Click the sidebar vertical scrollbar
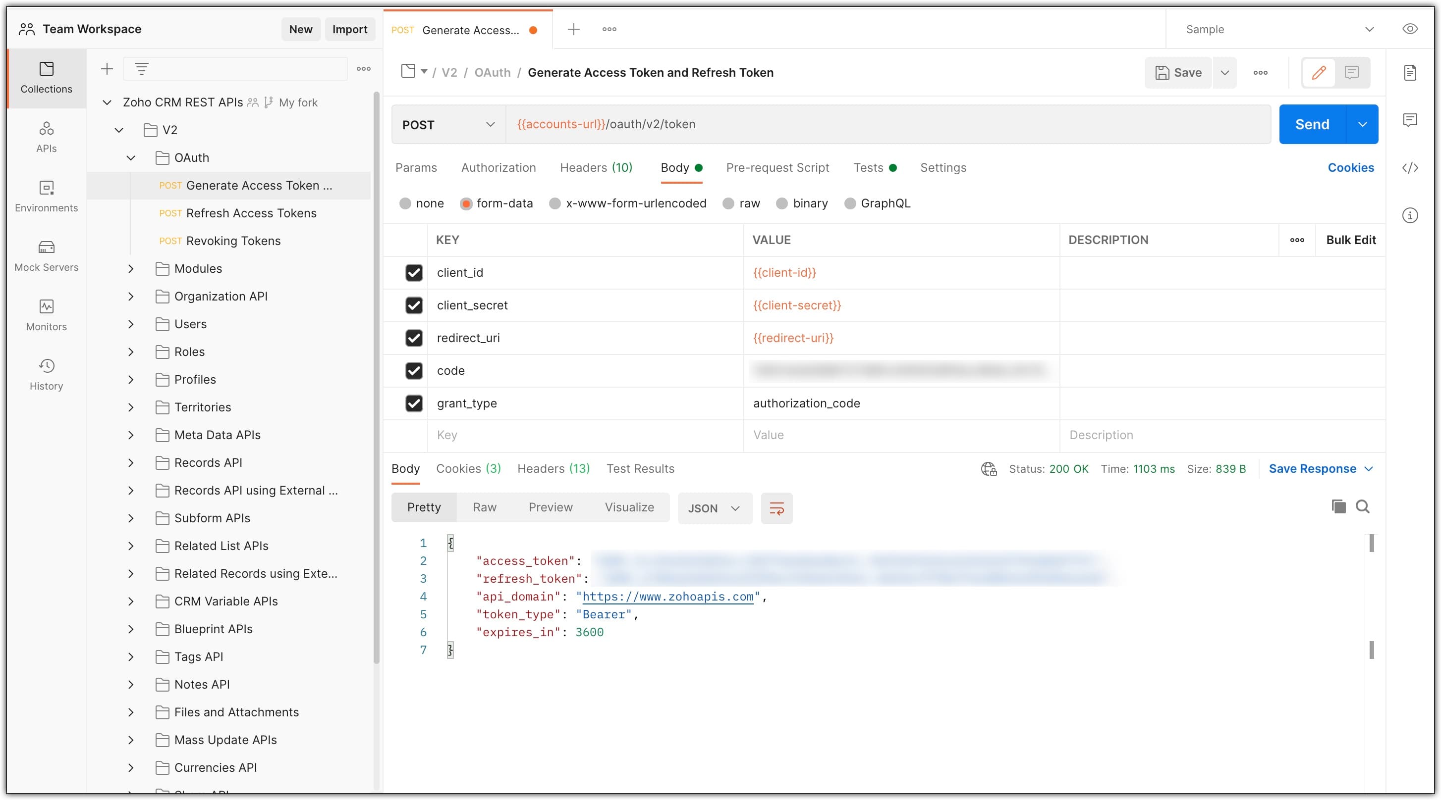1441x800 pixels. (376, 378)
